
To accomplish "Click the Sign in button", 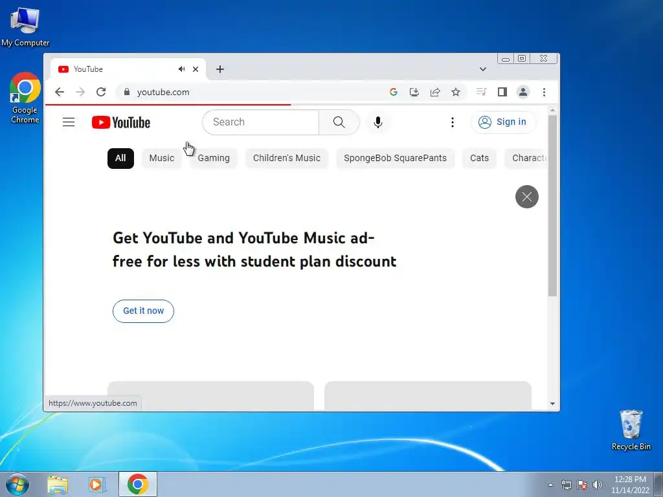I will click(503, 122).
